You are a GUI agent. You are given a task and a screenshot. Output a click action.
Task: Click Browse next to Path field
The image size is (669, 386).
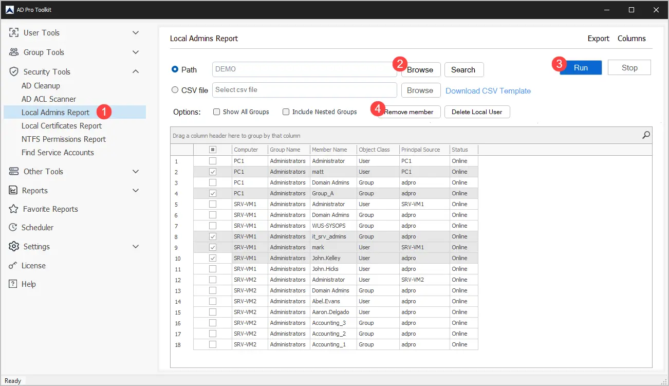pos(420,69)
